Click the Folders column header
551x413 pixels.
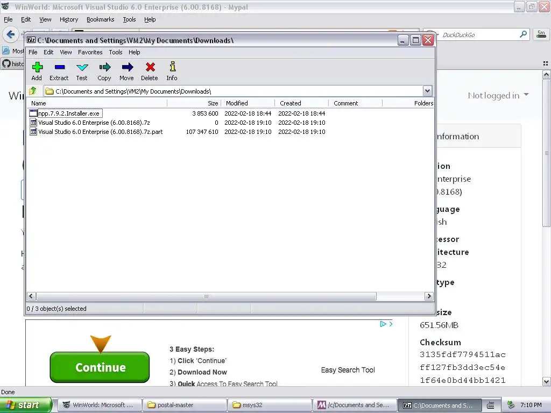click(408, 103)
